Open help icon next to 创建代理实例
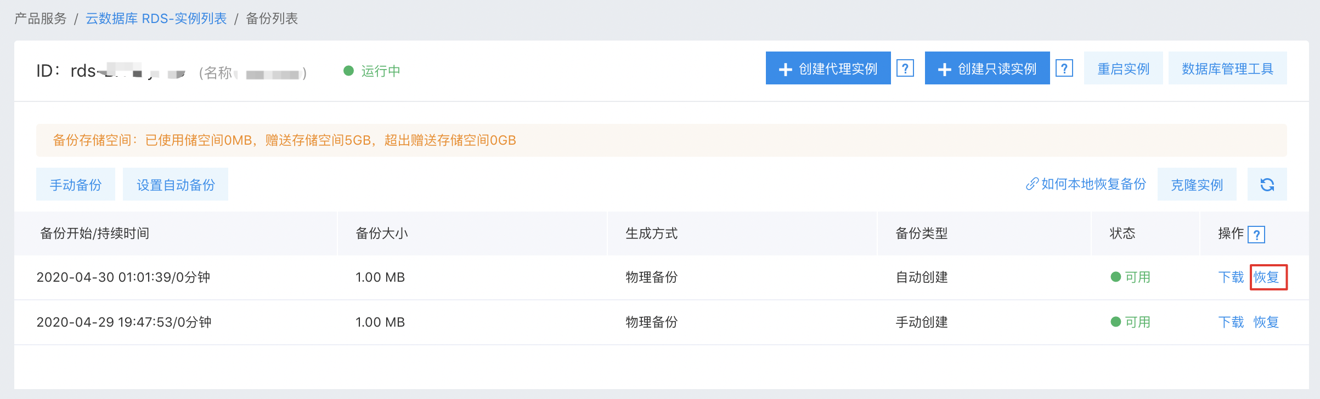1320x399 pixels. [905, 69]
